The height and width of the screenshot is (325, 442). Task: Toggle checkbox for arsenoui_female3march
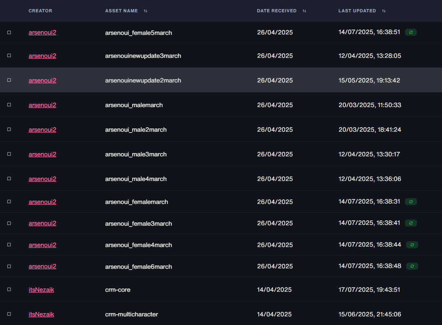(x=9, y=223)
